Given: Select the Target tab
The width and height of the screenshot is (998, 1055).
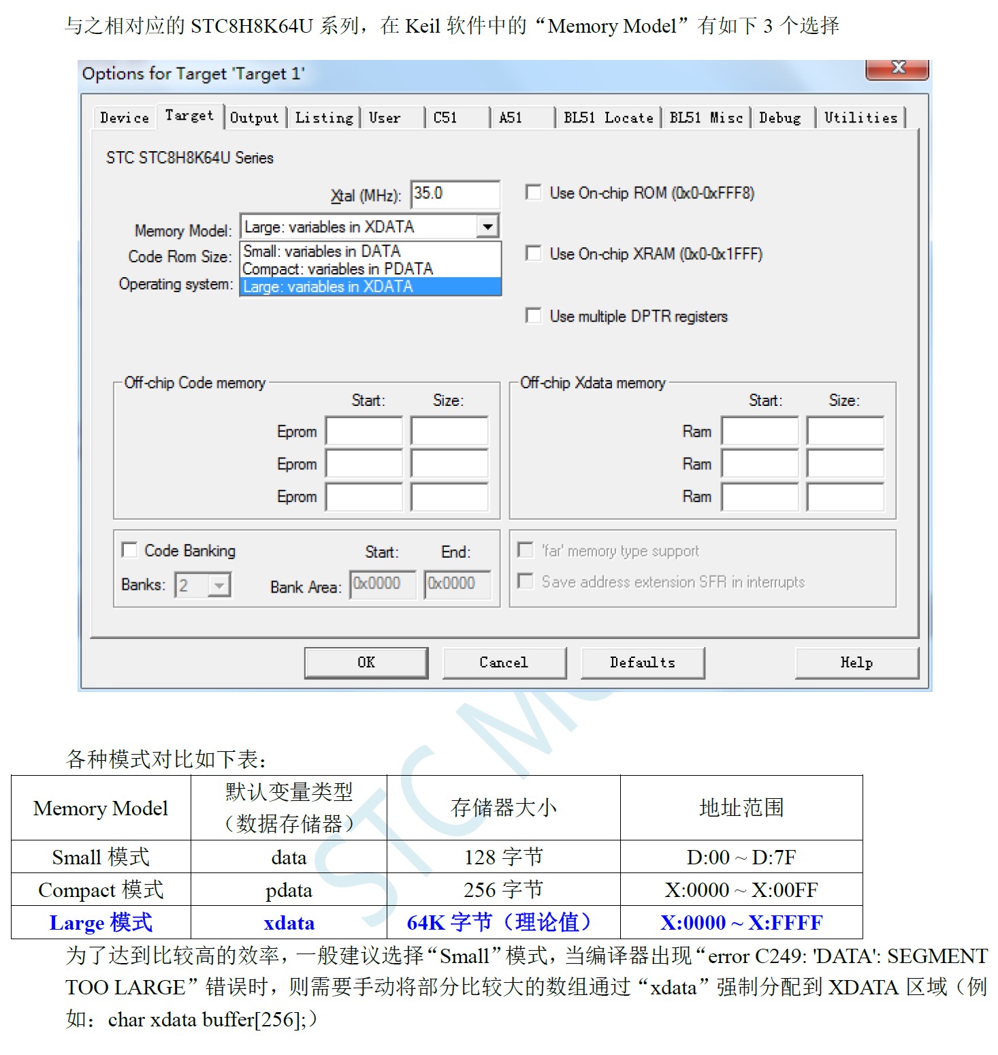Looking at the screenshot, I should (x=190, y=116).
